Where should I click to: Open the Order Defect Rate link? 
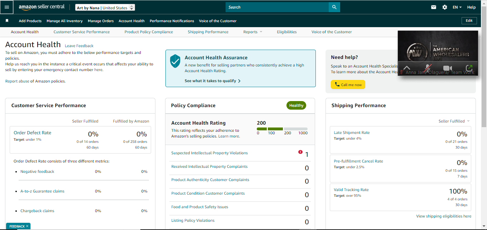tap(32, 132)
